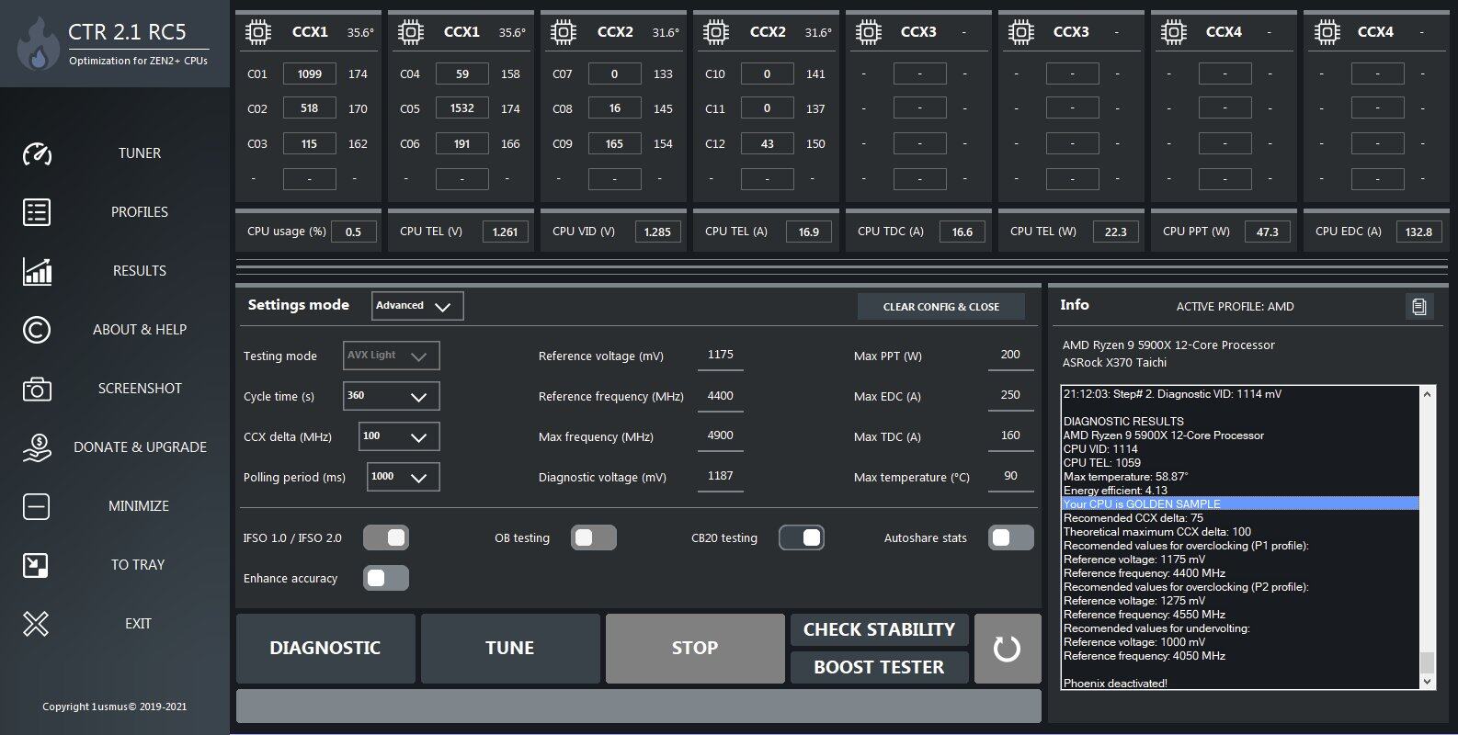The image size is (1458, 735).
Task: Click the About & Help copyright icon
Action: point(37,330)
